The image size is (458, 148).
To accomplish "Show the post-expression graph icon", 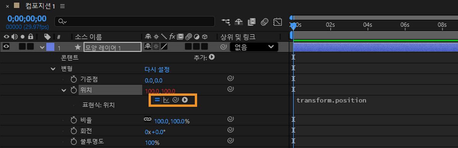I will [166, 100].
